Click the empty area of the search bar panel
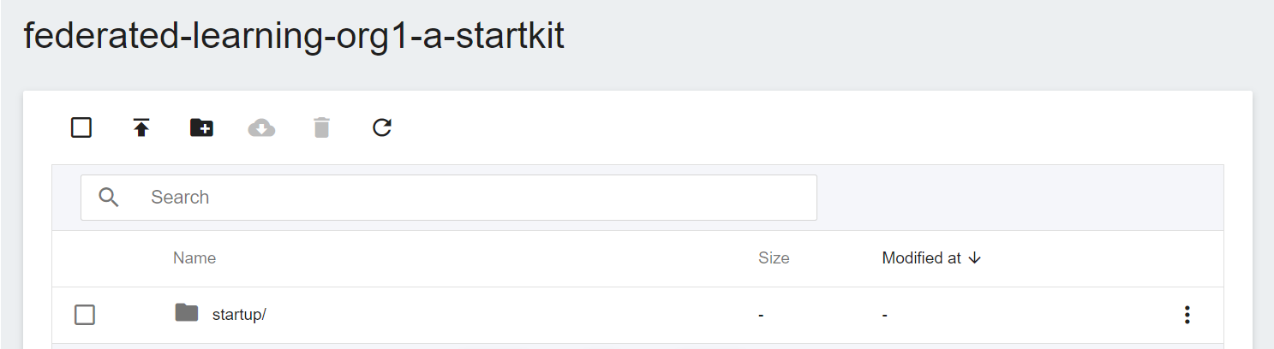This screenshot has height=349, width=1274. point(1020,198)
